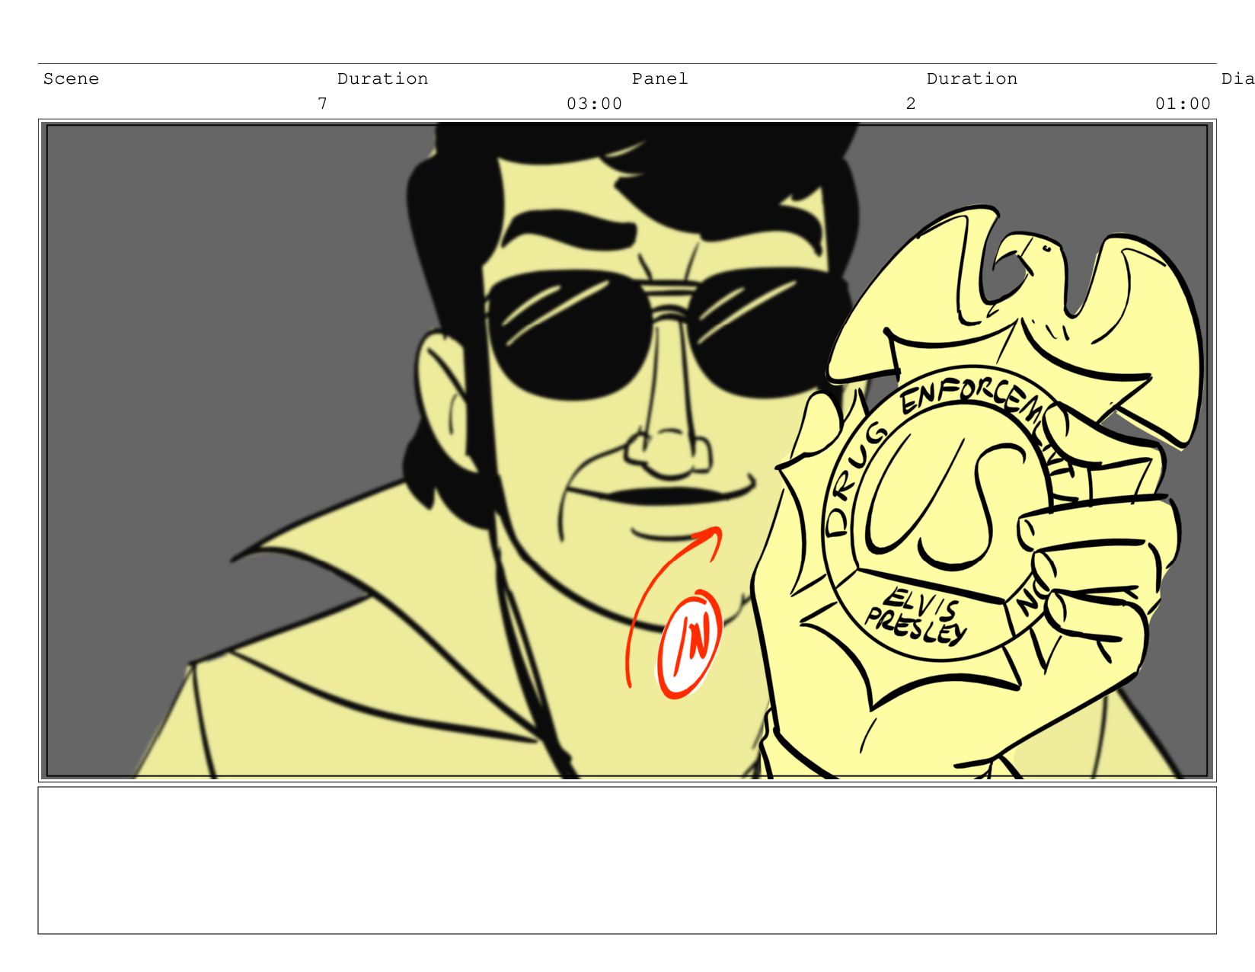Click the Duration header next to Panel
This screenshot has height=972, width=1255.
(x=972, y=78)
